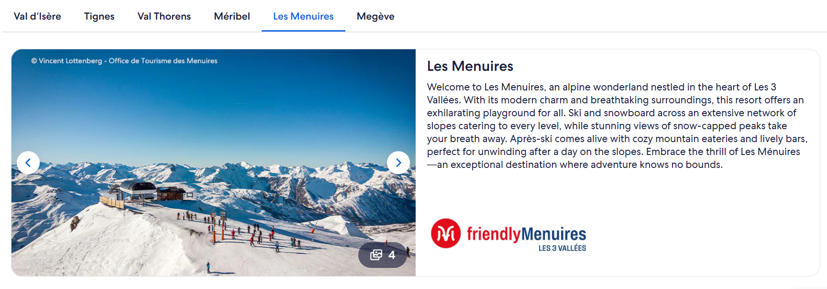This screenshot has height=289, width=827.
Task: Go to the Méribel tab
Action: coord(232,16)
